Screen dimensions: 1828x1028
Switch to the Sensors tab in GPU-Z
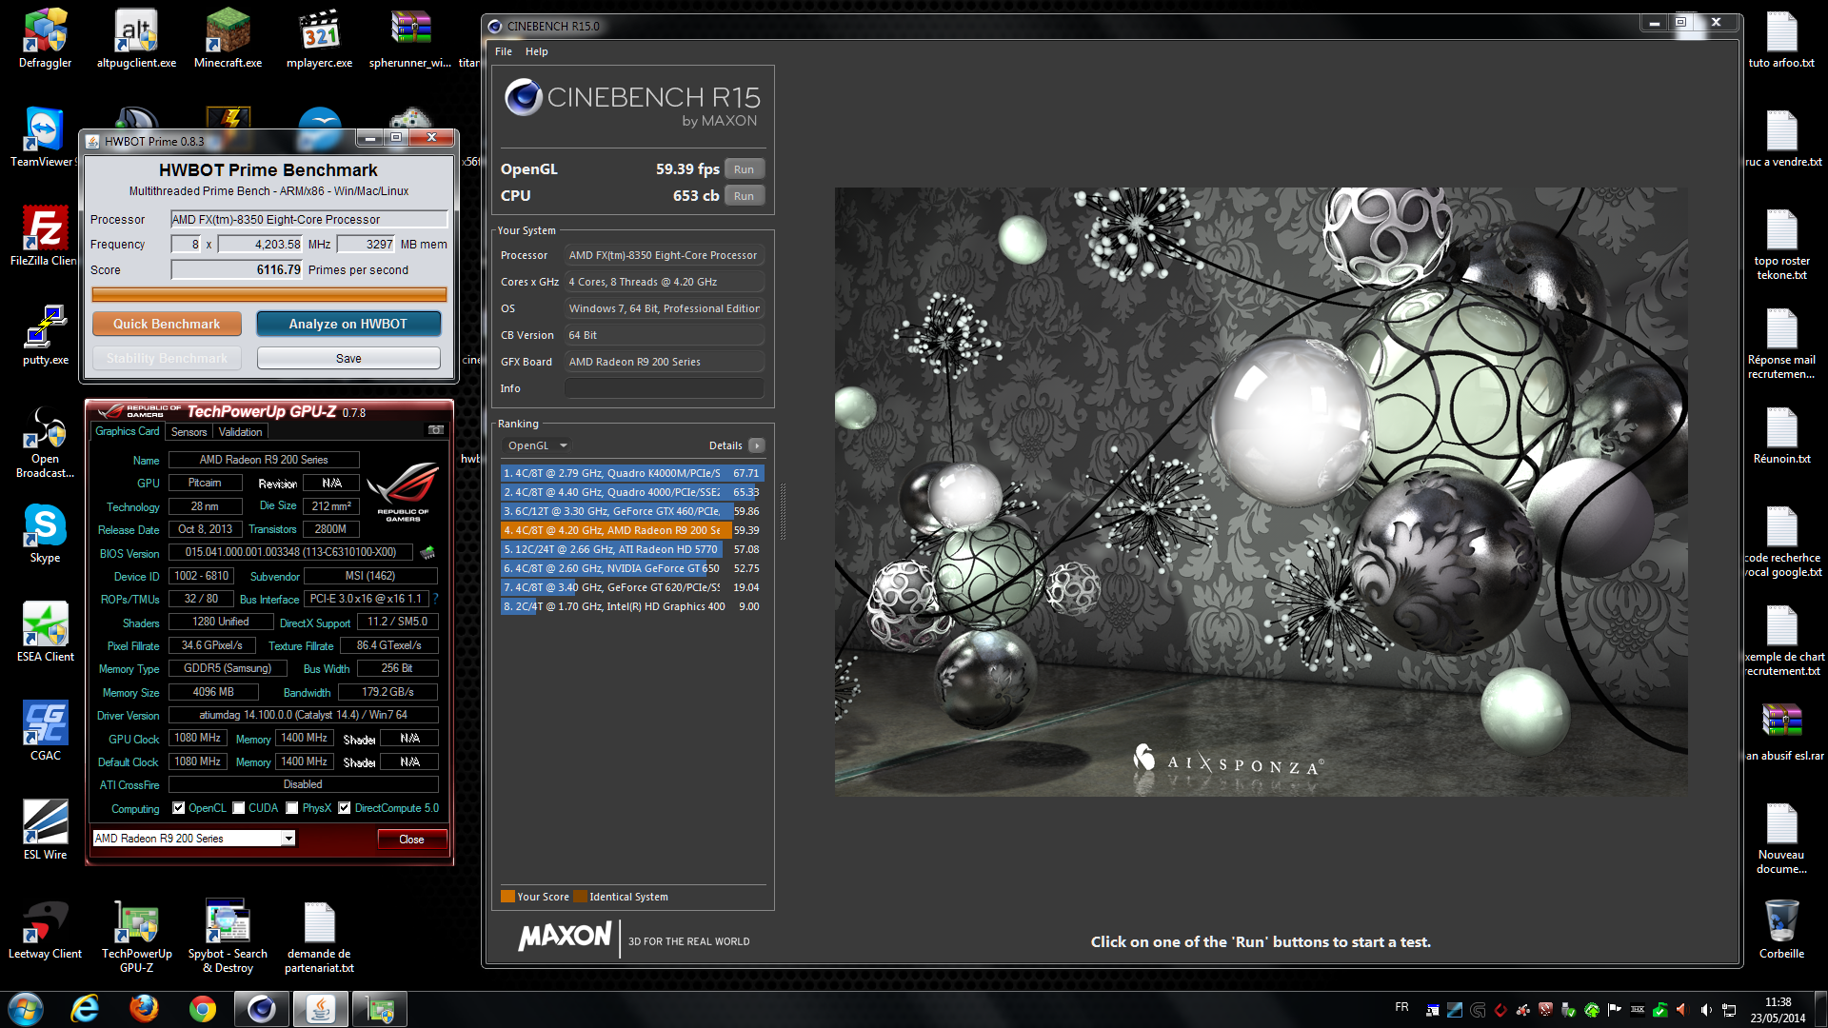coord(189,432)
